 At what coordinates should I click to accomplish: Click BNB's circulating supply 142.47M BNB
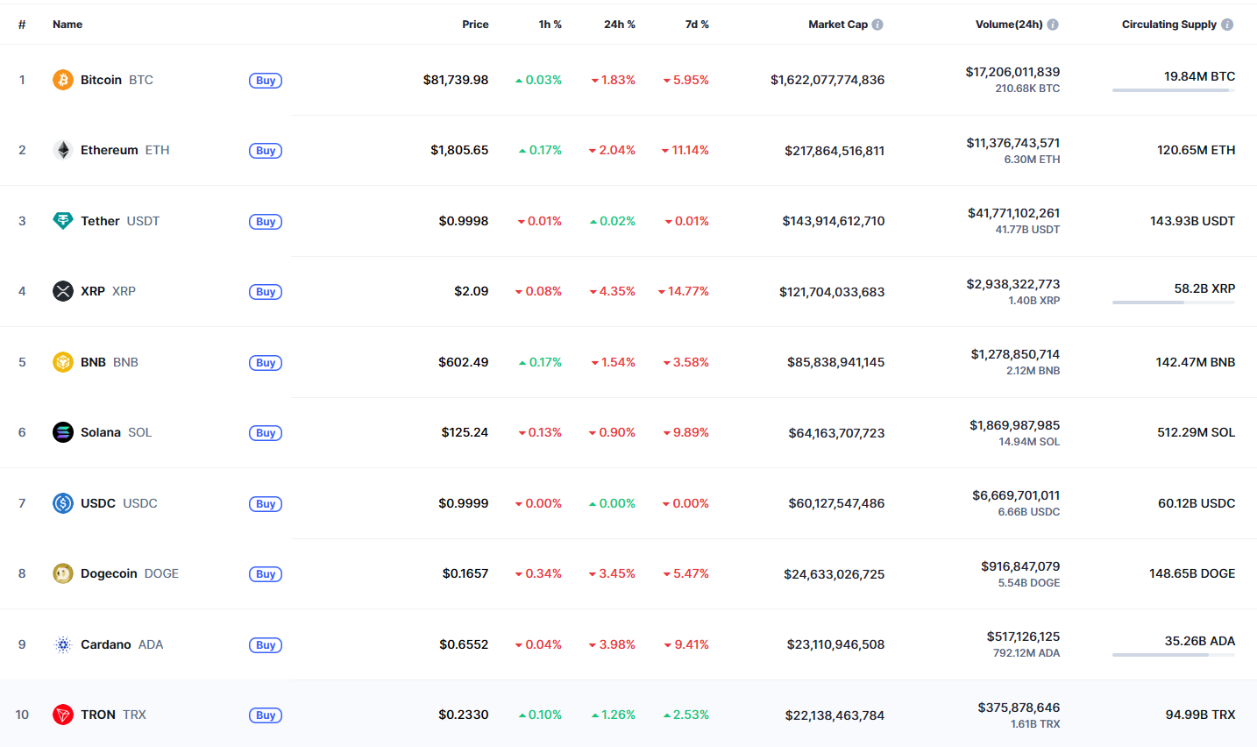[1196, 362]
